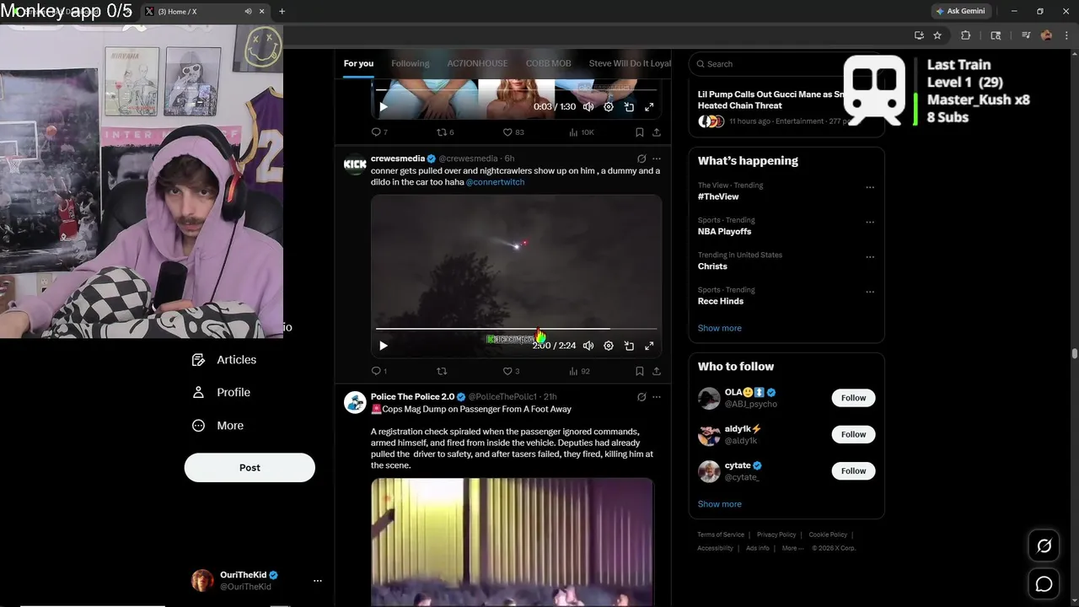Play the top video at 0:03

(384, 107)
